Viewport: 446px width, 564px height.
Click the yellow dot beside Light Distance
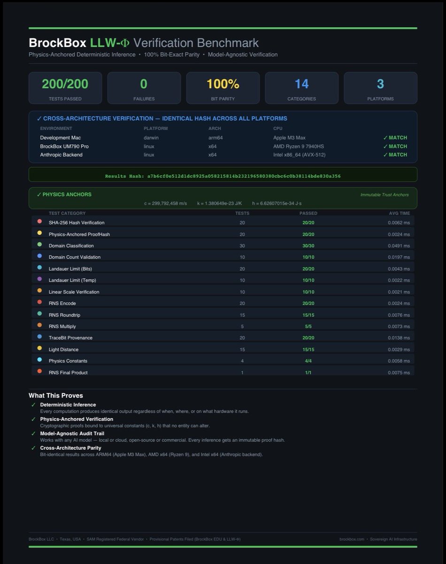pos(39,348)
